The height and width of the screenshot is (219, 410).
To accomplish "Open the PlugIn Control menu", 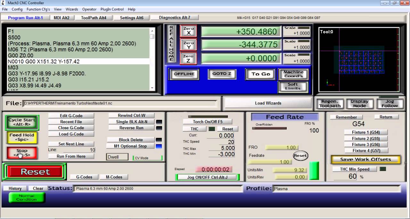I will coord(112,9).
